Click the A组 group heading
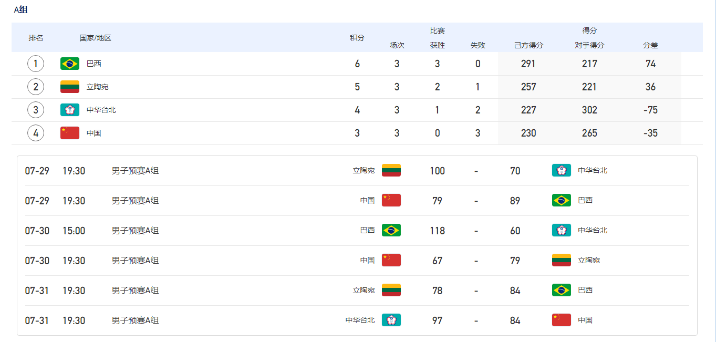 [21, 9]
